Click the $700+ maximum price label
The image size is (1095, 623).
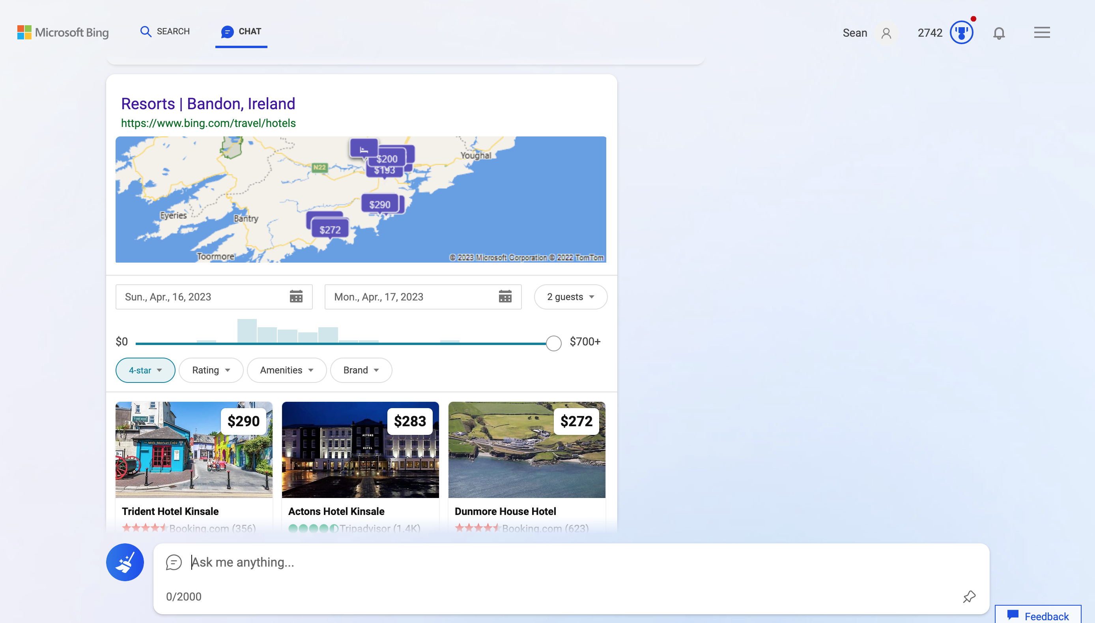(585, 341)
